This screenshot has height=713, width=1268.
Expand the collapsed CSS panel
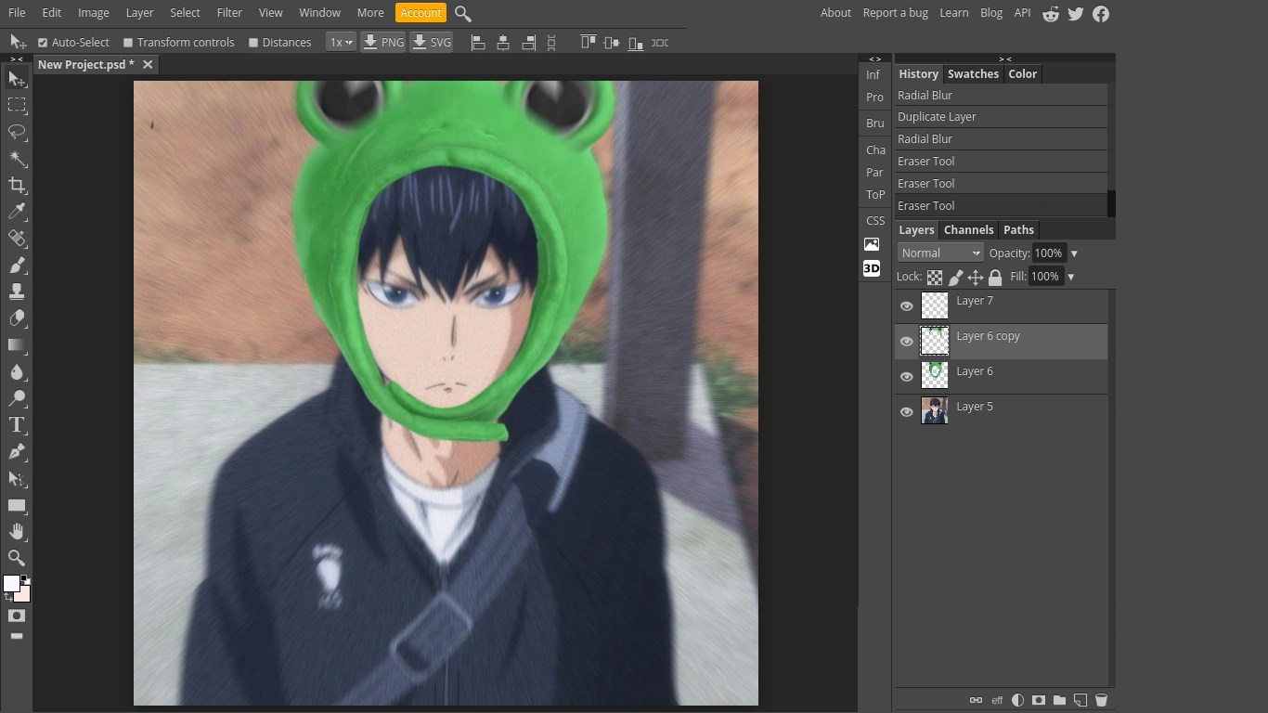(x=875, y=221)
